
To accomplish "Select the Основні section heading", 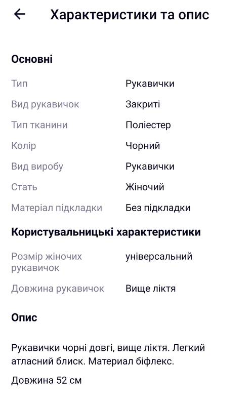I will tap(32, 59).
